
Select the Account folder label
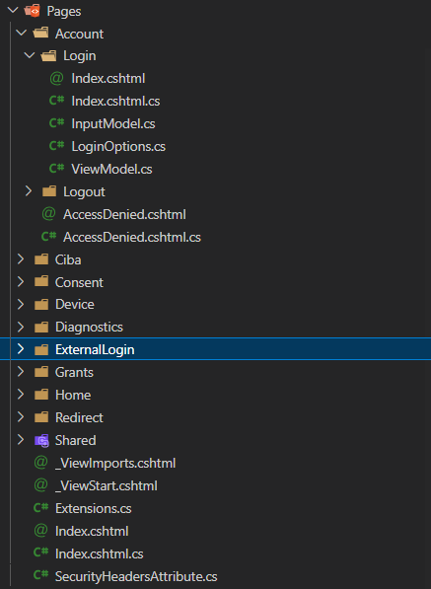point(79,34)
